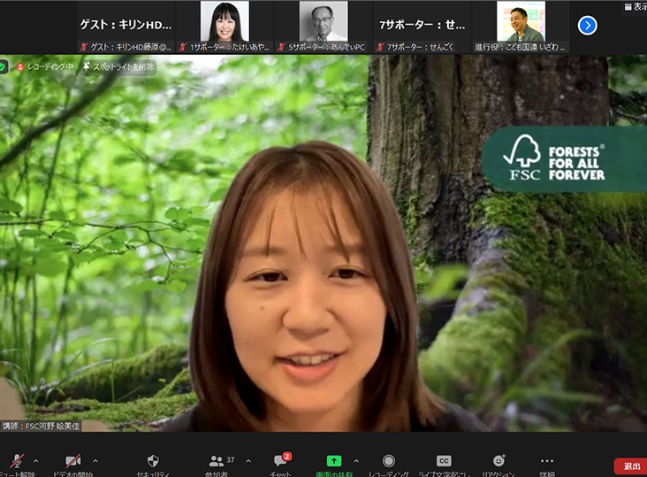
Task: Expand video options arrow beside camera
Action: [x=95, y=460]
